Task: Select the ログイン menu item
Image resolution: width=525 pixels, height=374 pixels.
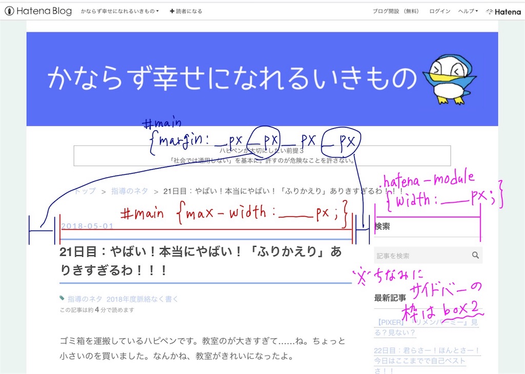Action: [x=439, y=11]
